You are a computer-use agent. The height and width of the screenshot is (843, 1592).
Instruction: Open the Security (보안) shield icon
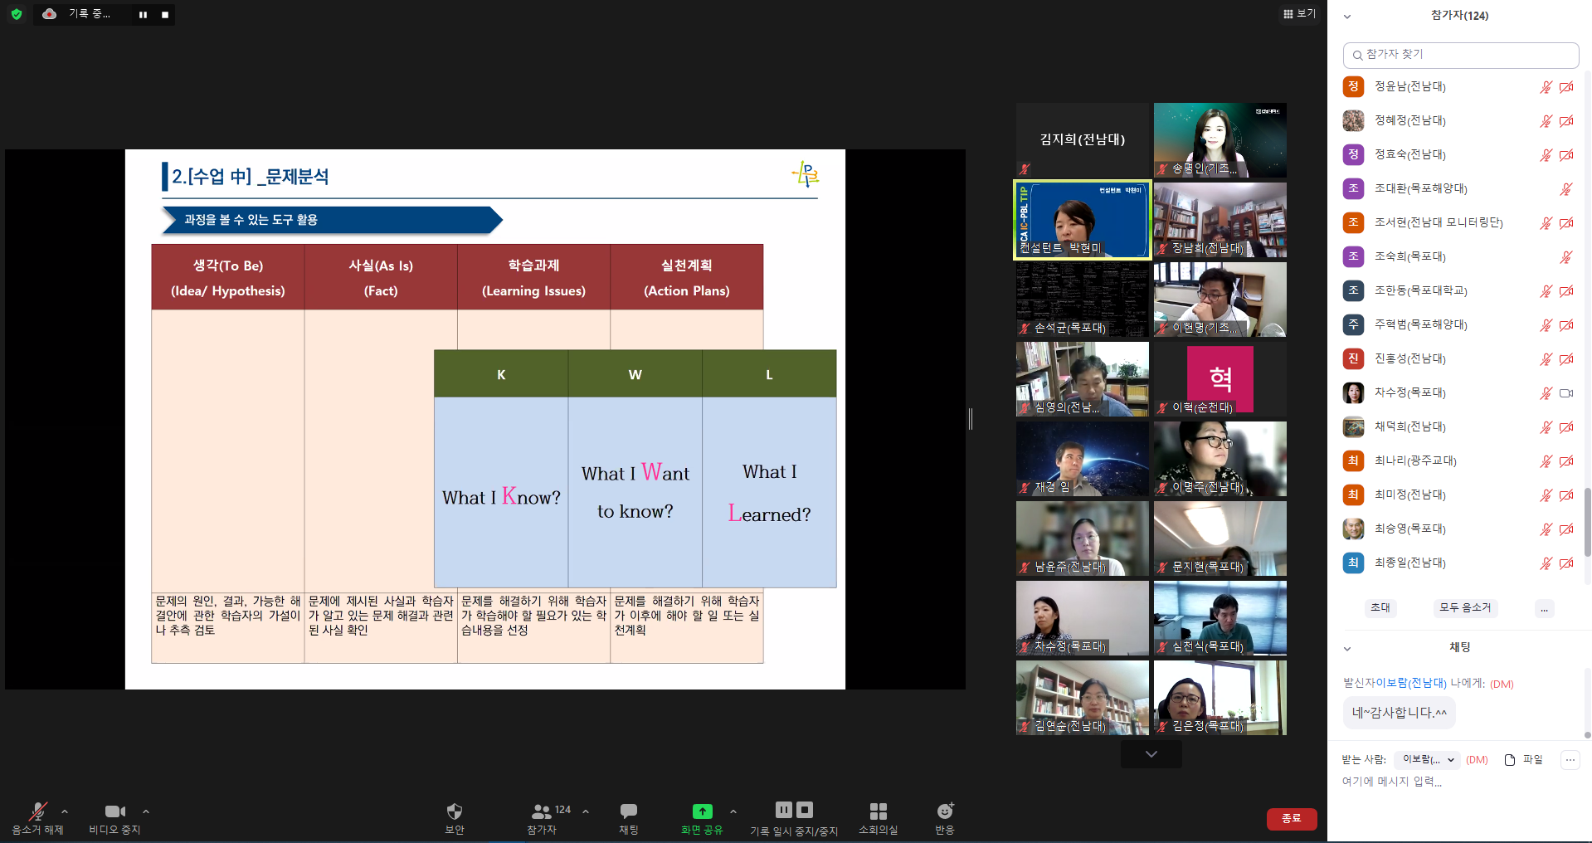[454, 811]
